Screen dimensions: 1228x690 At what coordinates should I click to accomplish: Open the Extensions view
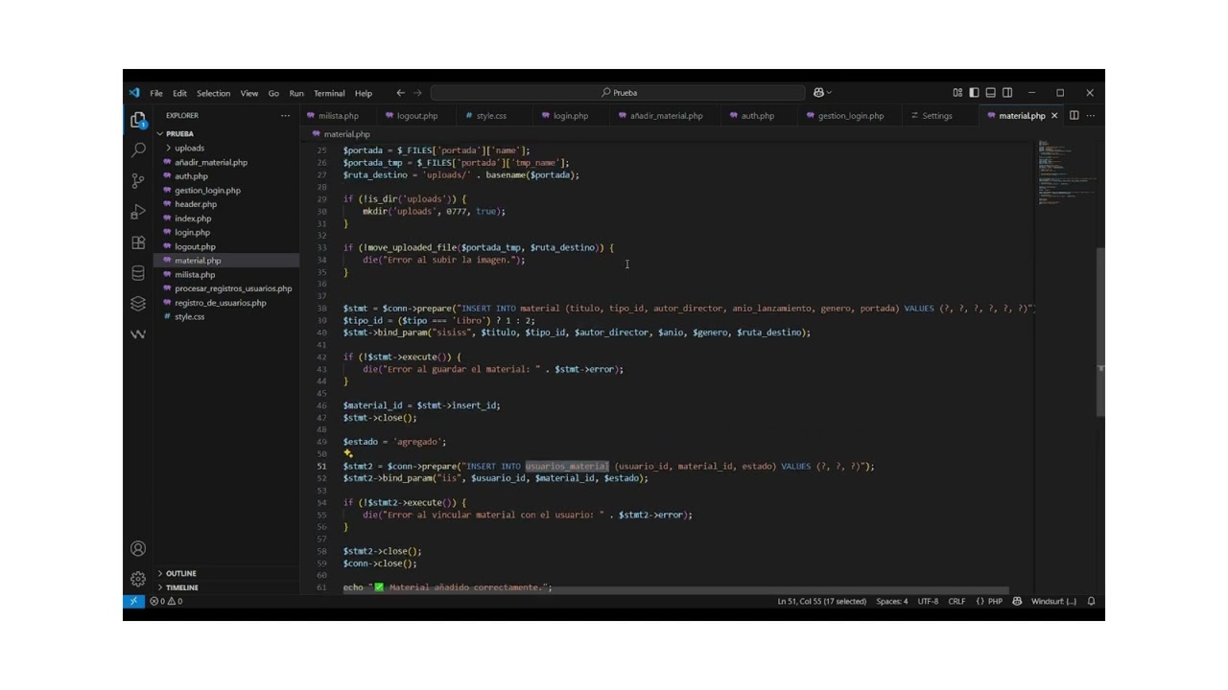pyautogui.click(x=138, y=242)
